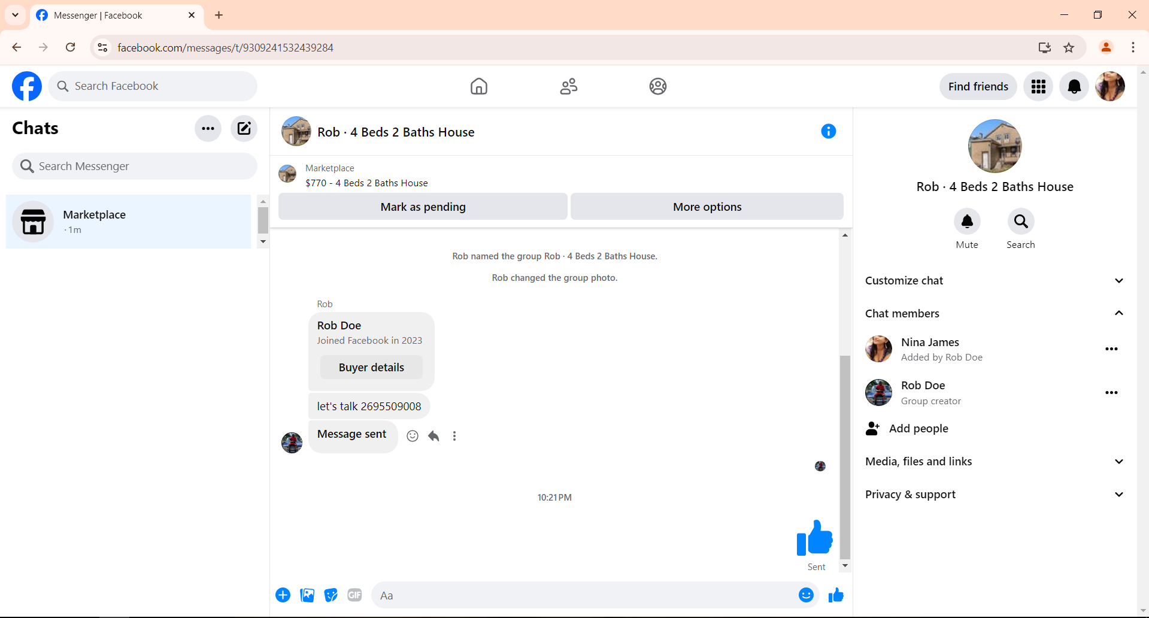Click the $770 - 4 Beds 2 Baths House listing
1149x618 pixels.
(x=366, y=183)
